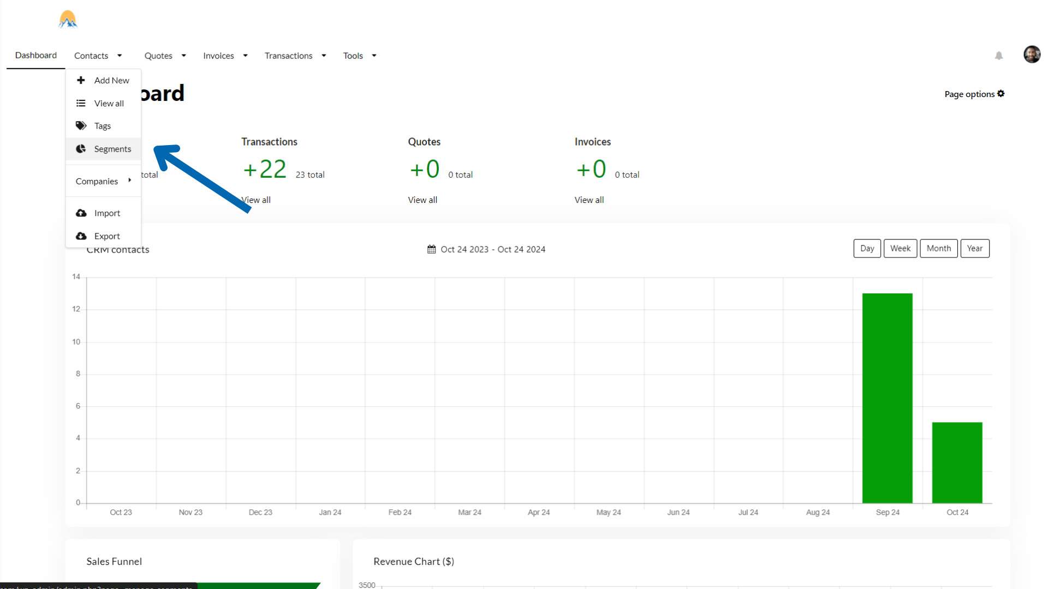This screenshot has height=589, width=1048.
Task: Switch chart range to Week
Action: click(x=900, y=249)
